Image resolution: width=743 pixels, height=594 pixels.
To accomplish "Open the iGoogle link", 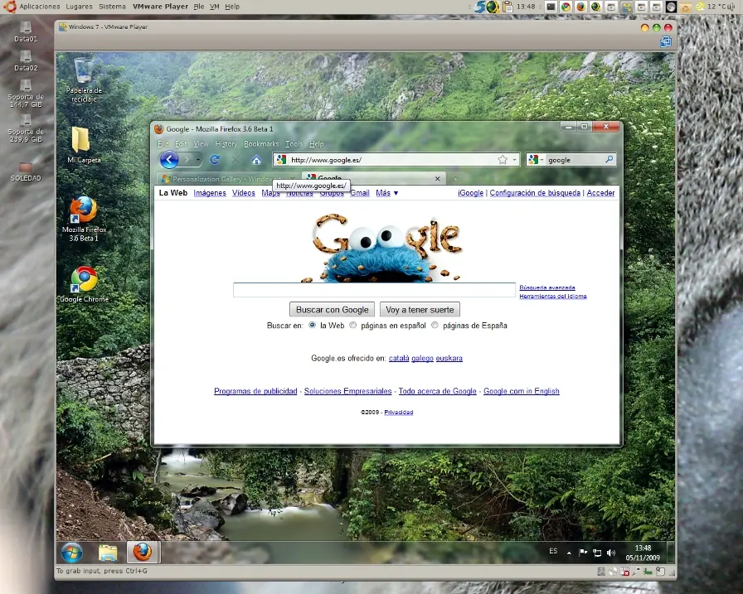I will click(x=470, y=193).
